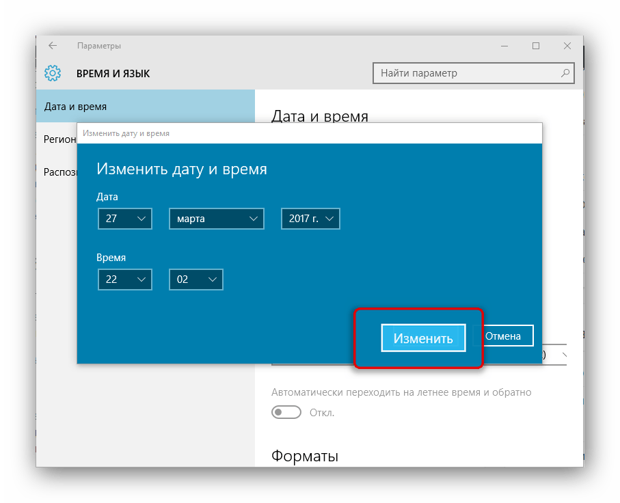
Task: Maximize the Параметры window
Action: (536, 46)
